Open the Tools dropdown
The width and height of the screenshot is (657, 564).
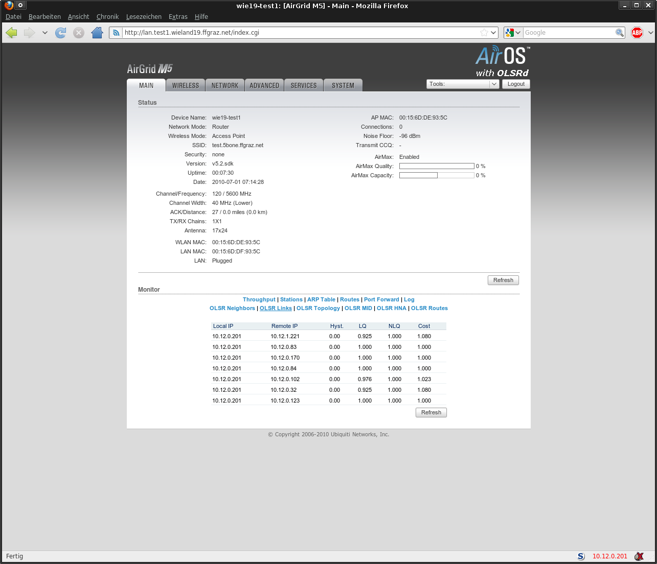point(462,84)
